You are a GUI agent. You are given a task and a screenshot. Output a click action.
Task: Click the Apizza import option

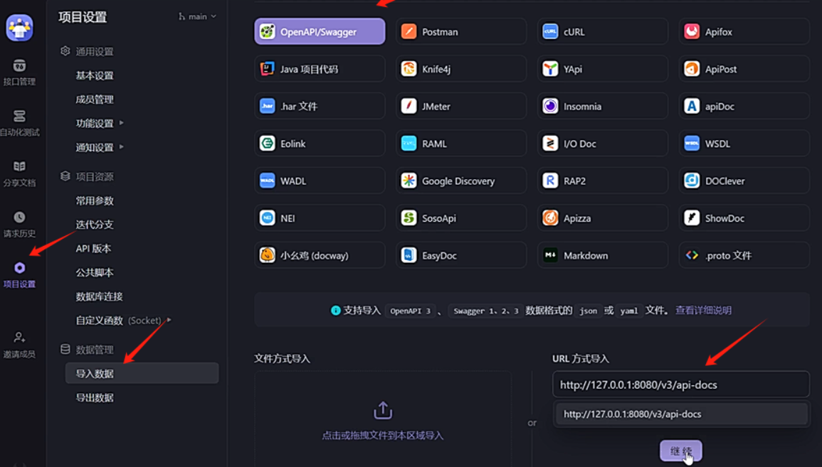click(603, 218)
